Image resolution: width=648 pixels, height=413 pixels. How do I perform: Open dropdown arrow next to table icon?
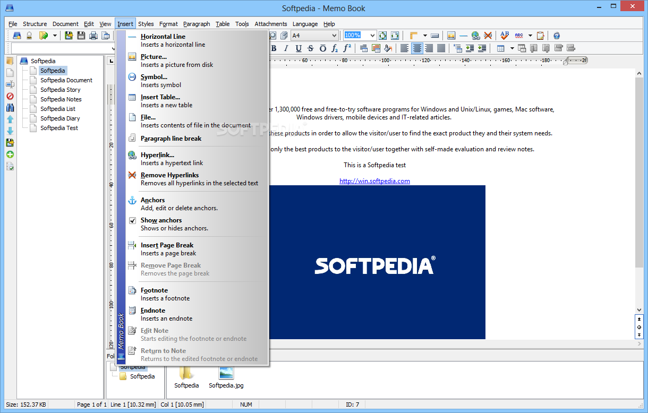tap(512, 48)
